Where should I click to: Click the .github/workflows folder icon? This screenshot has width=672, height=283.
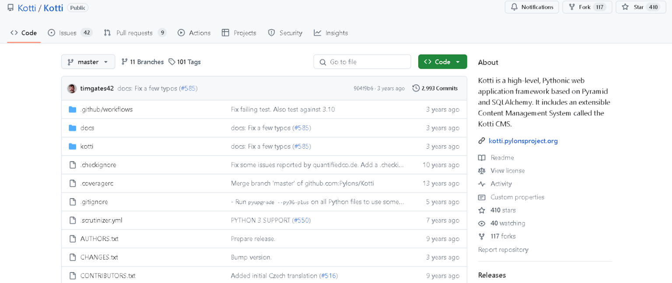click(x=73, y=109)
